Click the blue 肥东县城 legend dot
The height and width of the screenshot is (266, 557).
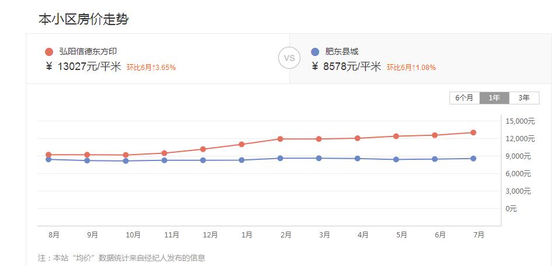[315, 52]
